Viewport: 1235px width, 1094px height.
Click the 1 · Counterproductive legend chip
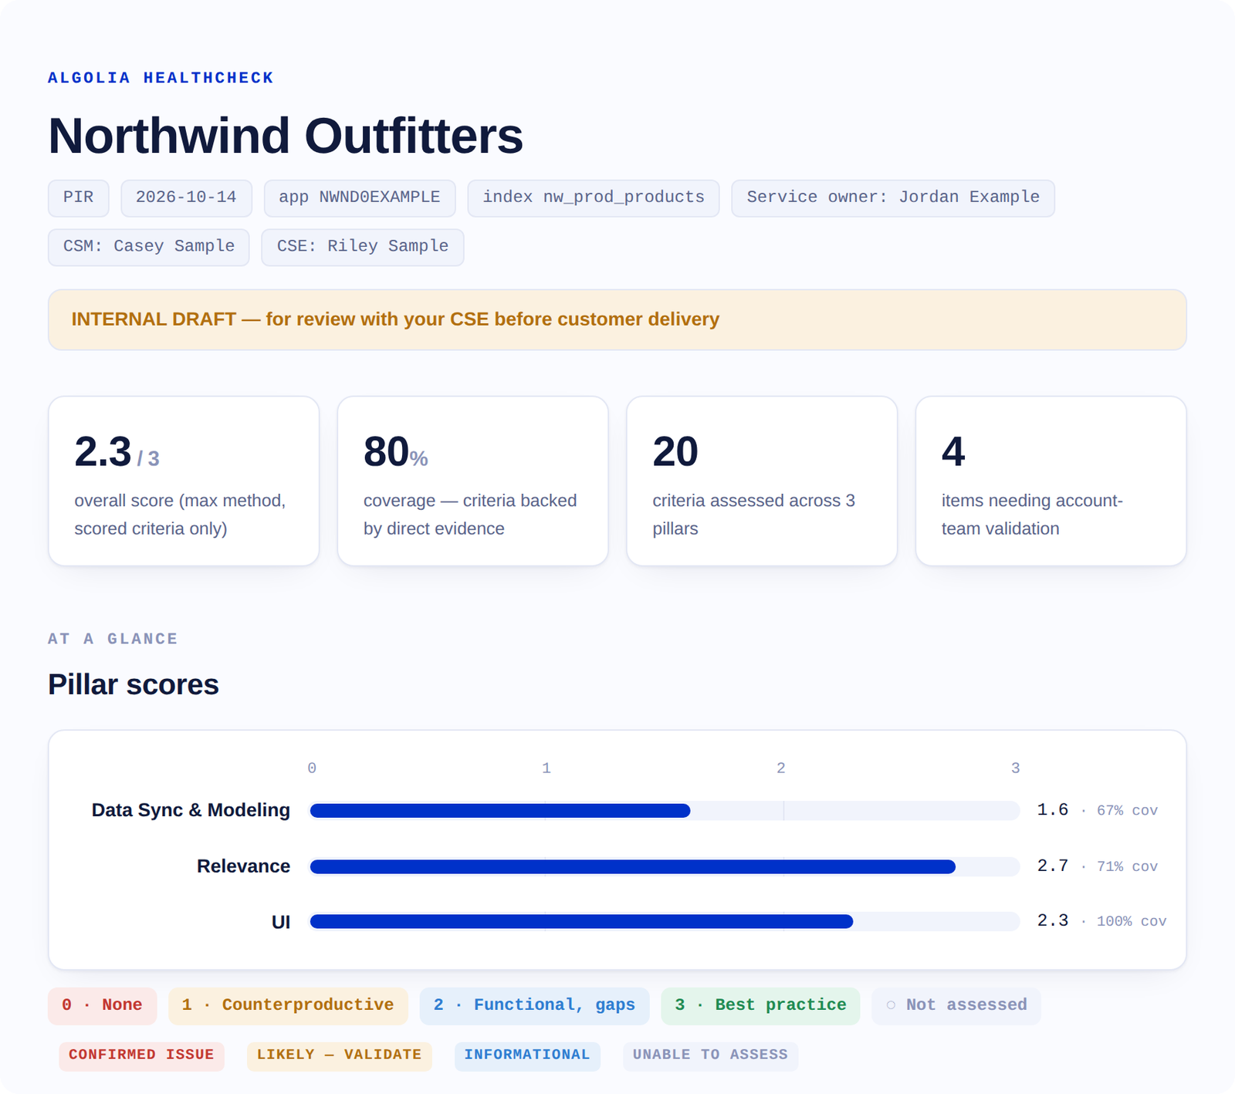coord(288,1006)
